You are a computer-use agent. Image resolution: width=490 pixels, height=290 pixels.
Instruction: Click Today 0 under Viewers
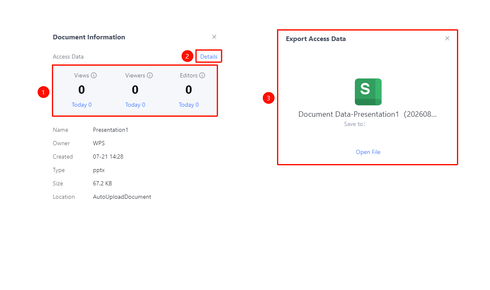point(135,105)
